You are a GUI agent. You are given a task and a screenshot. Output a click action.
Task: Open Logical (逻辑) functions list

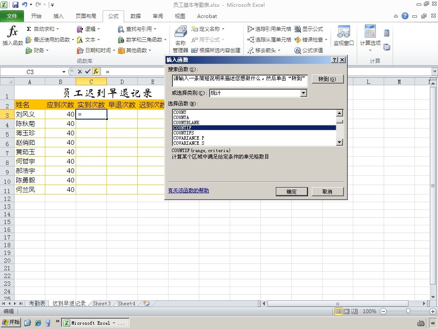[x=88, y=29]
